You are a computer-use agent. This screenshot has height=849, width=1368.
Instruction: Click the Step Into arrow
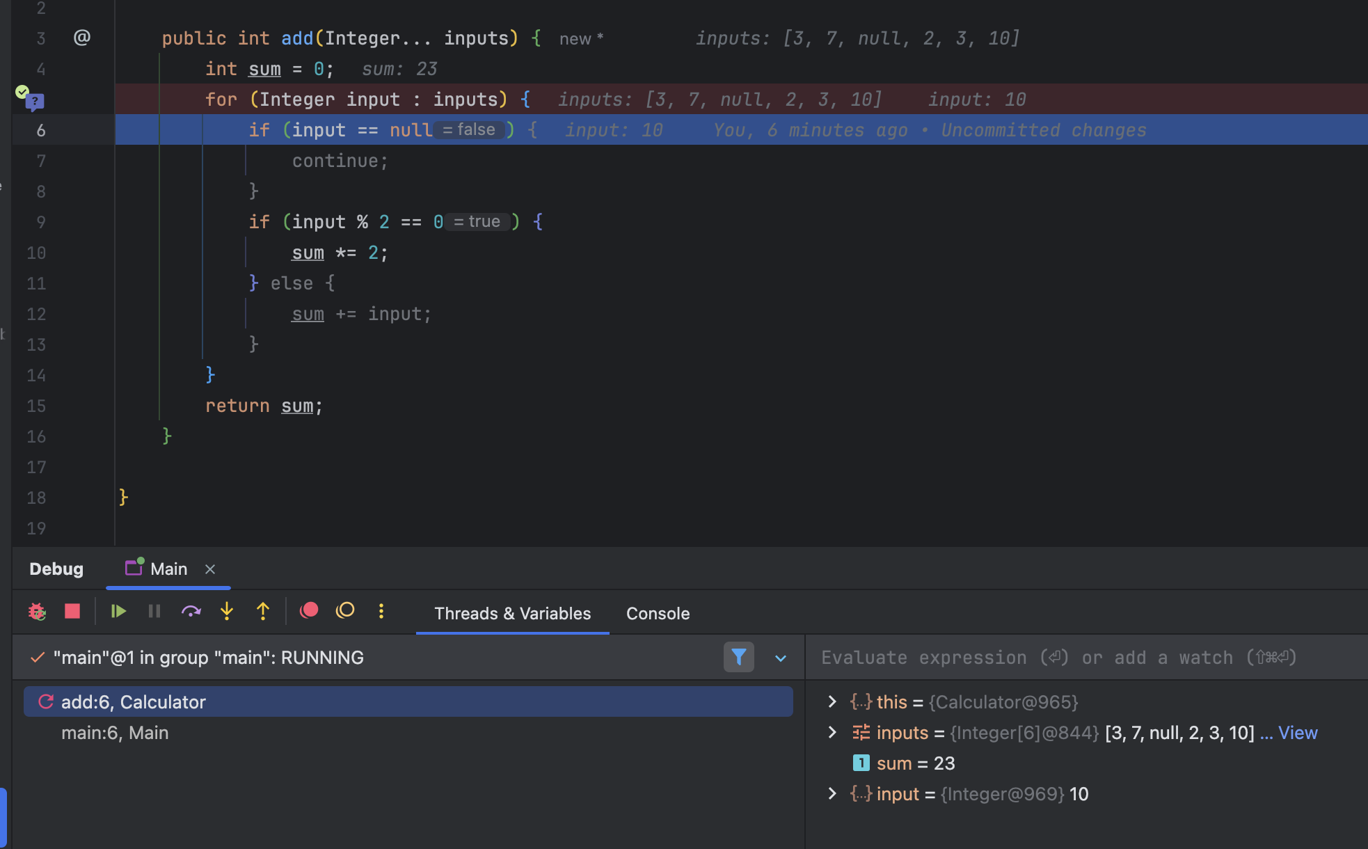click(227, 612)
